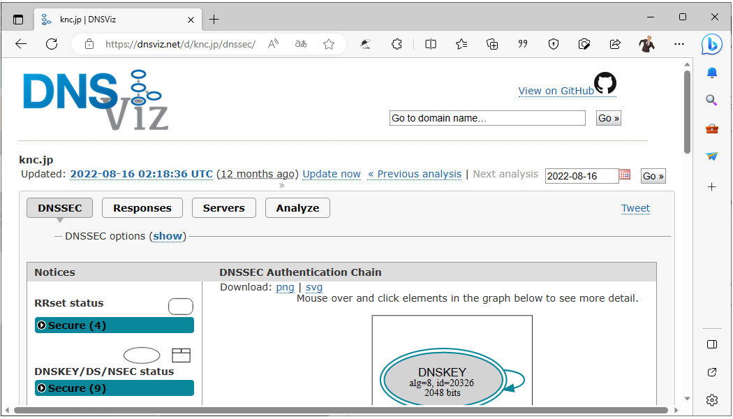Open the GitHub octocat icon
This screenshot has width=733, height=419.
605,83
